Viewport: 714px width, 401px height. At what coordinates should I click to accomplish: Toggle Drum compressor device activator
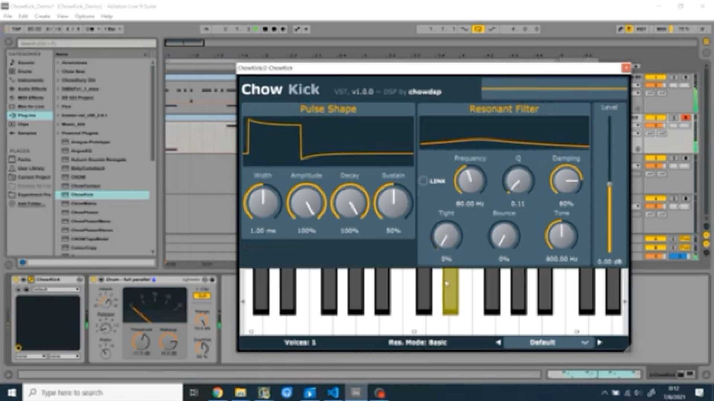[94, 280]
